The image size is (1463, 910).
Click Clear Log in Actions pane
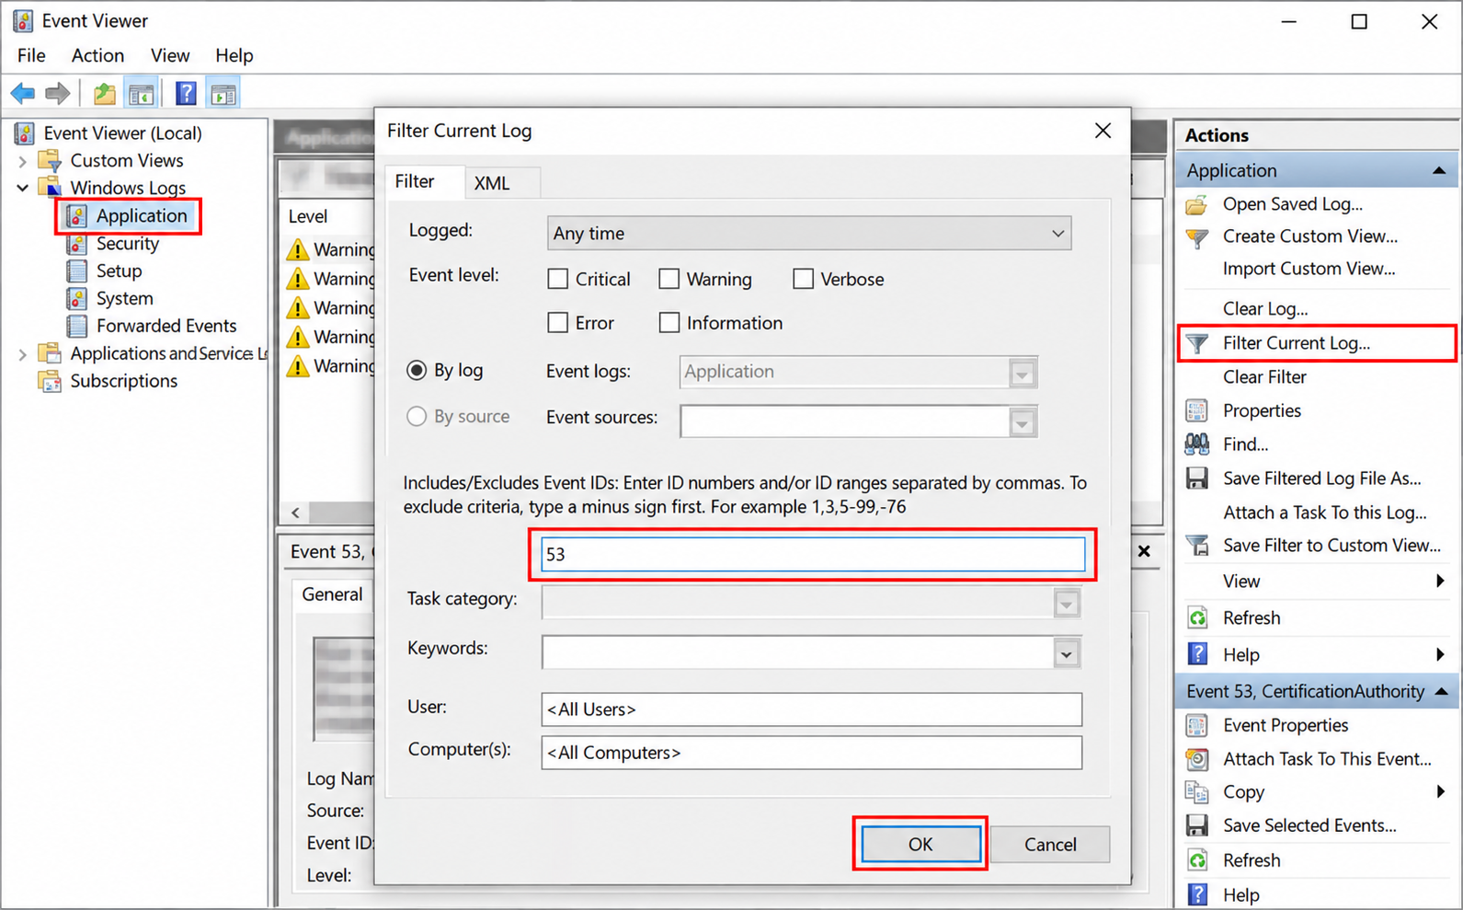pos(1265,309)
